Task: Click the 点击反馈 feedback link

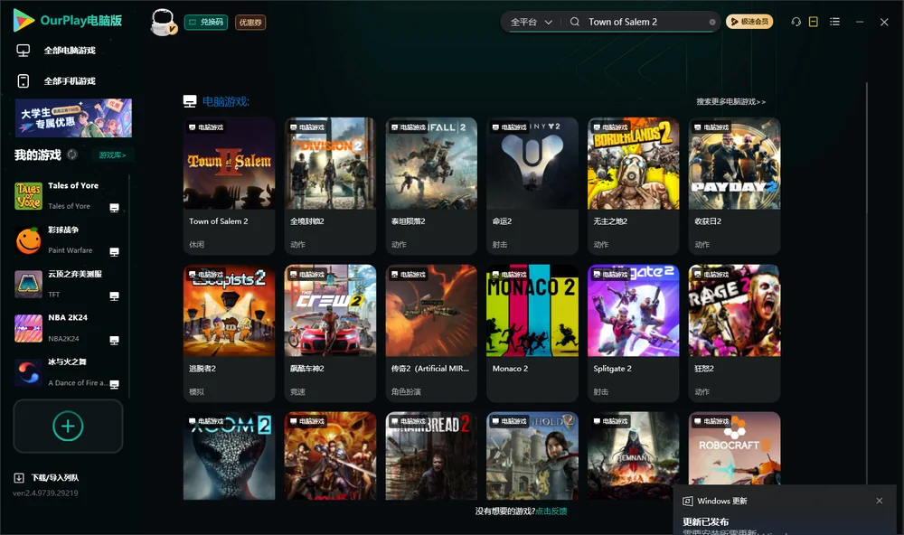Action: click(x=551, y=512)
